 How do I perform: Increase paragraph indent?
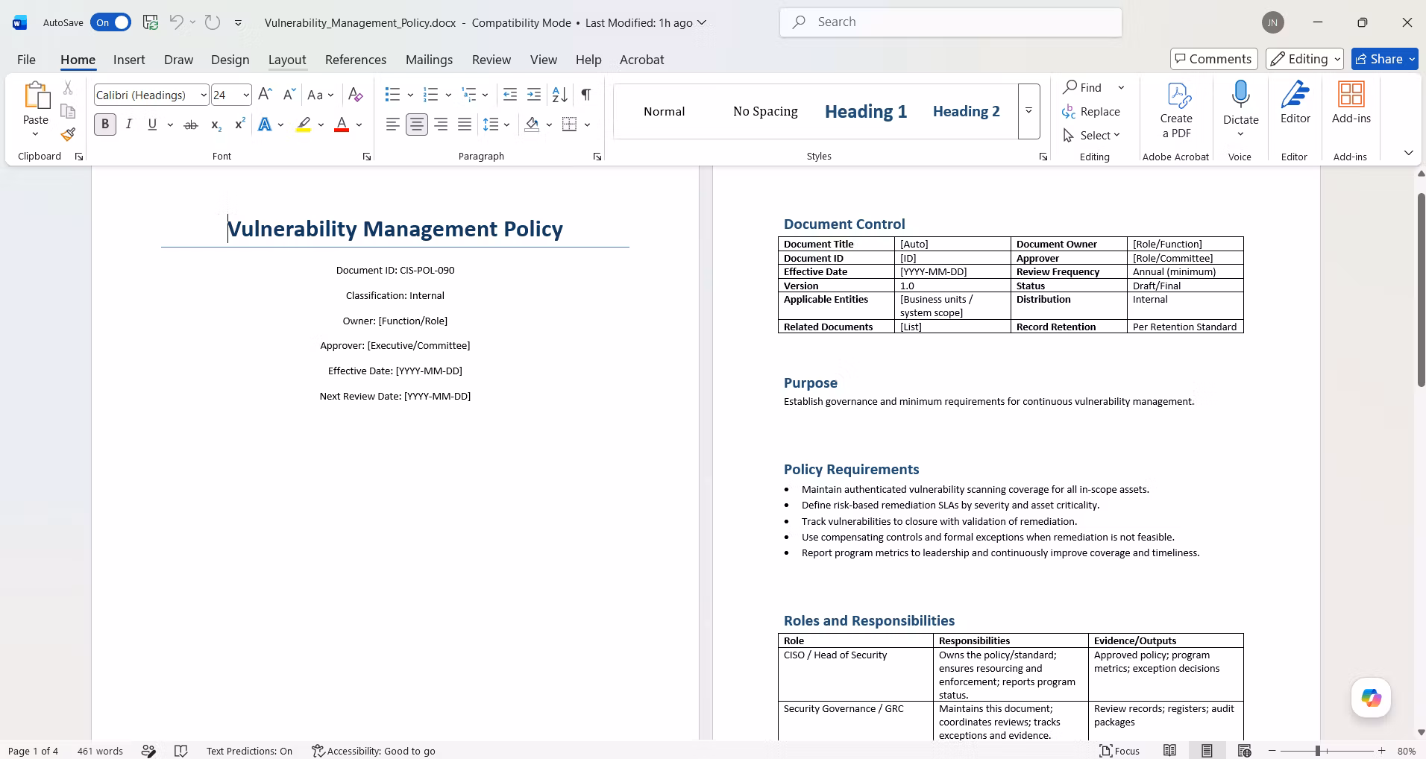coord(534,95)
